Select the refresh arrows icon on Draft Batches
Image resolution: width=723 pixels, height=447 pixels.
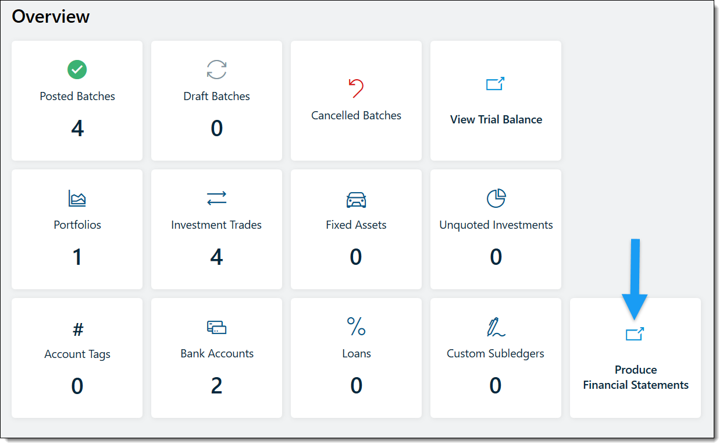pos(216,70)
